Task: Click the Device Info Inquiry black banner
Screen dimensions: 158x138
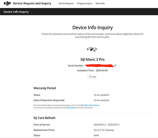Action: click(79, 12)
